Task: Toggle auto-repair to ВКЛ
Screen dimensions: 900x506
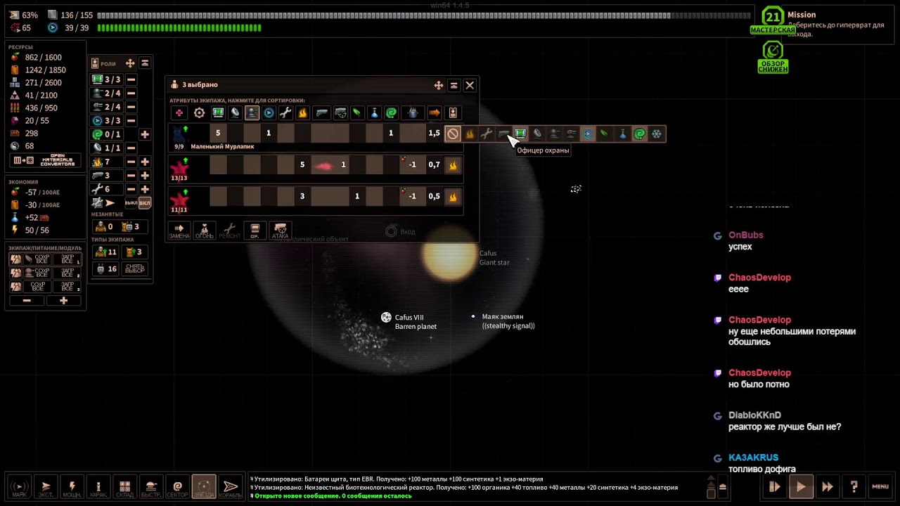Action: click(145, 203)
